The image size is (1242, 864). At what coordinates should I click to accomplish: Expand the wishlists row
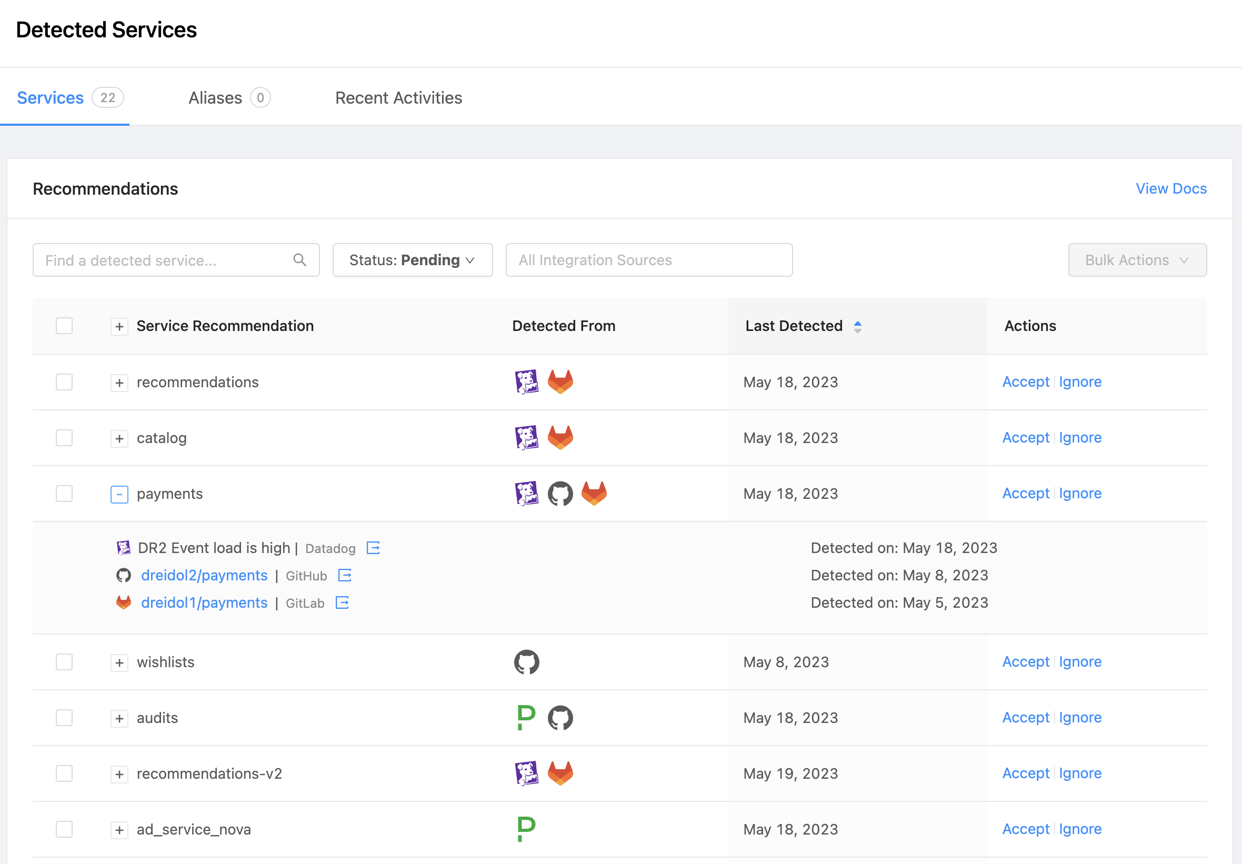pos(119,662)
